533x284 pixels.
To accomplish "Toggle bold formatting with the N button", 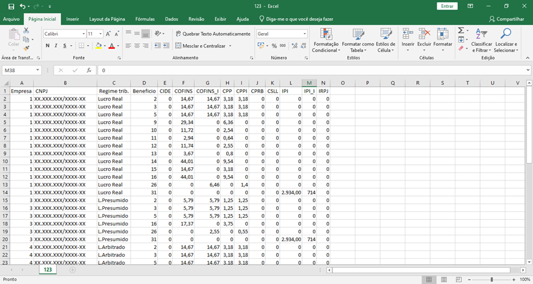I will point(48,46).
